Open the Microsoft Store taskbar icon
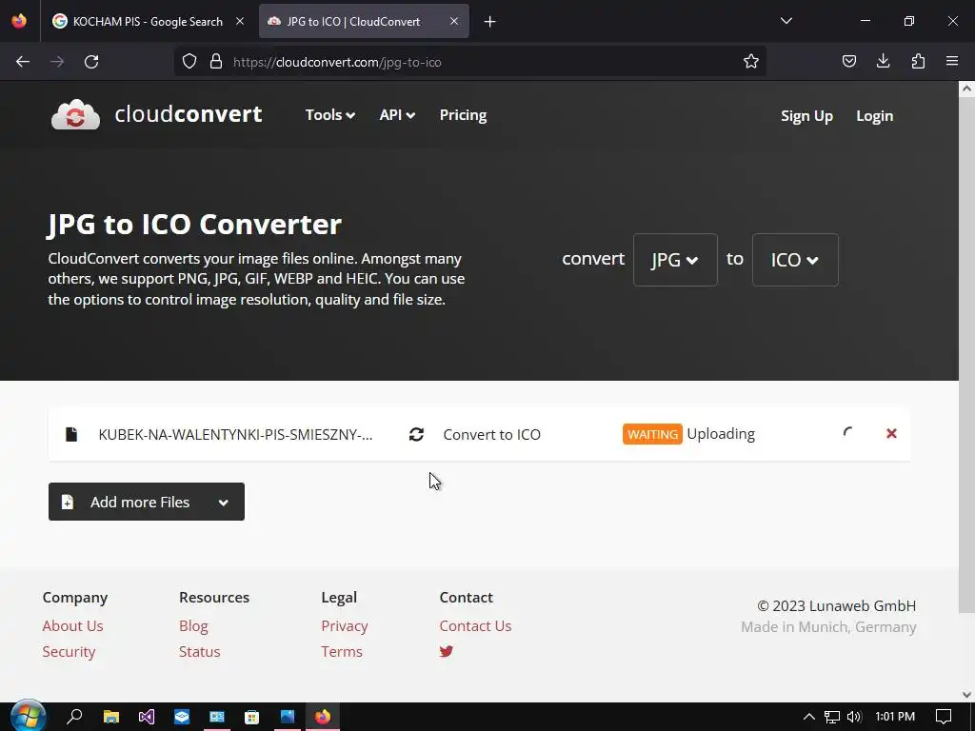This screenshot has height=731, width=975. coord(251,717)
